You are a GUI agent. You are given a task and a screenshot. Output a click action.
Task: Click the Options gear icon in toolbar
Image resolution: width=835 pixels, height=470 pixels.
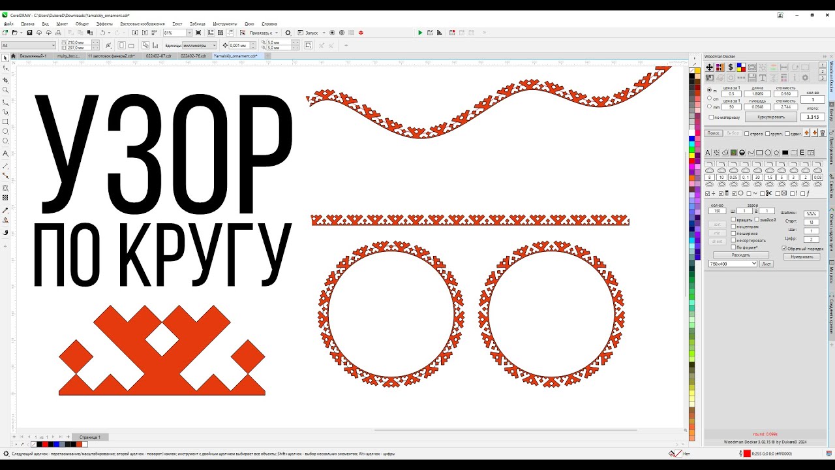coord(288,33)
